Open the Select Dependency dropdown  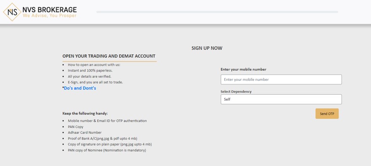[x=281, y=99]
